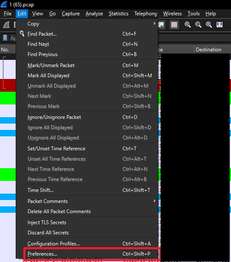Select Discard All Secrets
231x262 pixels.
(87, 233)
